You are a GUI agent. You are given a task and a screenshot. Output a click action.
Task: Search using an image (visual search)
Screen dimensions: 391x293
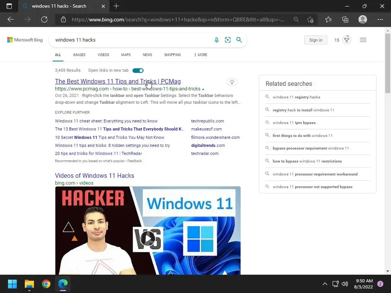[x=228, y=40]
